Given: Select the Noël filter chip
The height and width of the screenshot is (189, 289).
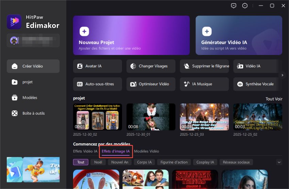Looking at the screenshot, I should (x=98, y=162).
